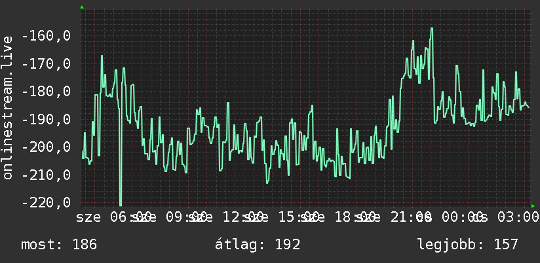Click the -170,0 y-axis label
Image resolution: width=540 pixels, height=263 pixels.
[47, 63]
